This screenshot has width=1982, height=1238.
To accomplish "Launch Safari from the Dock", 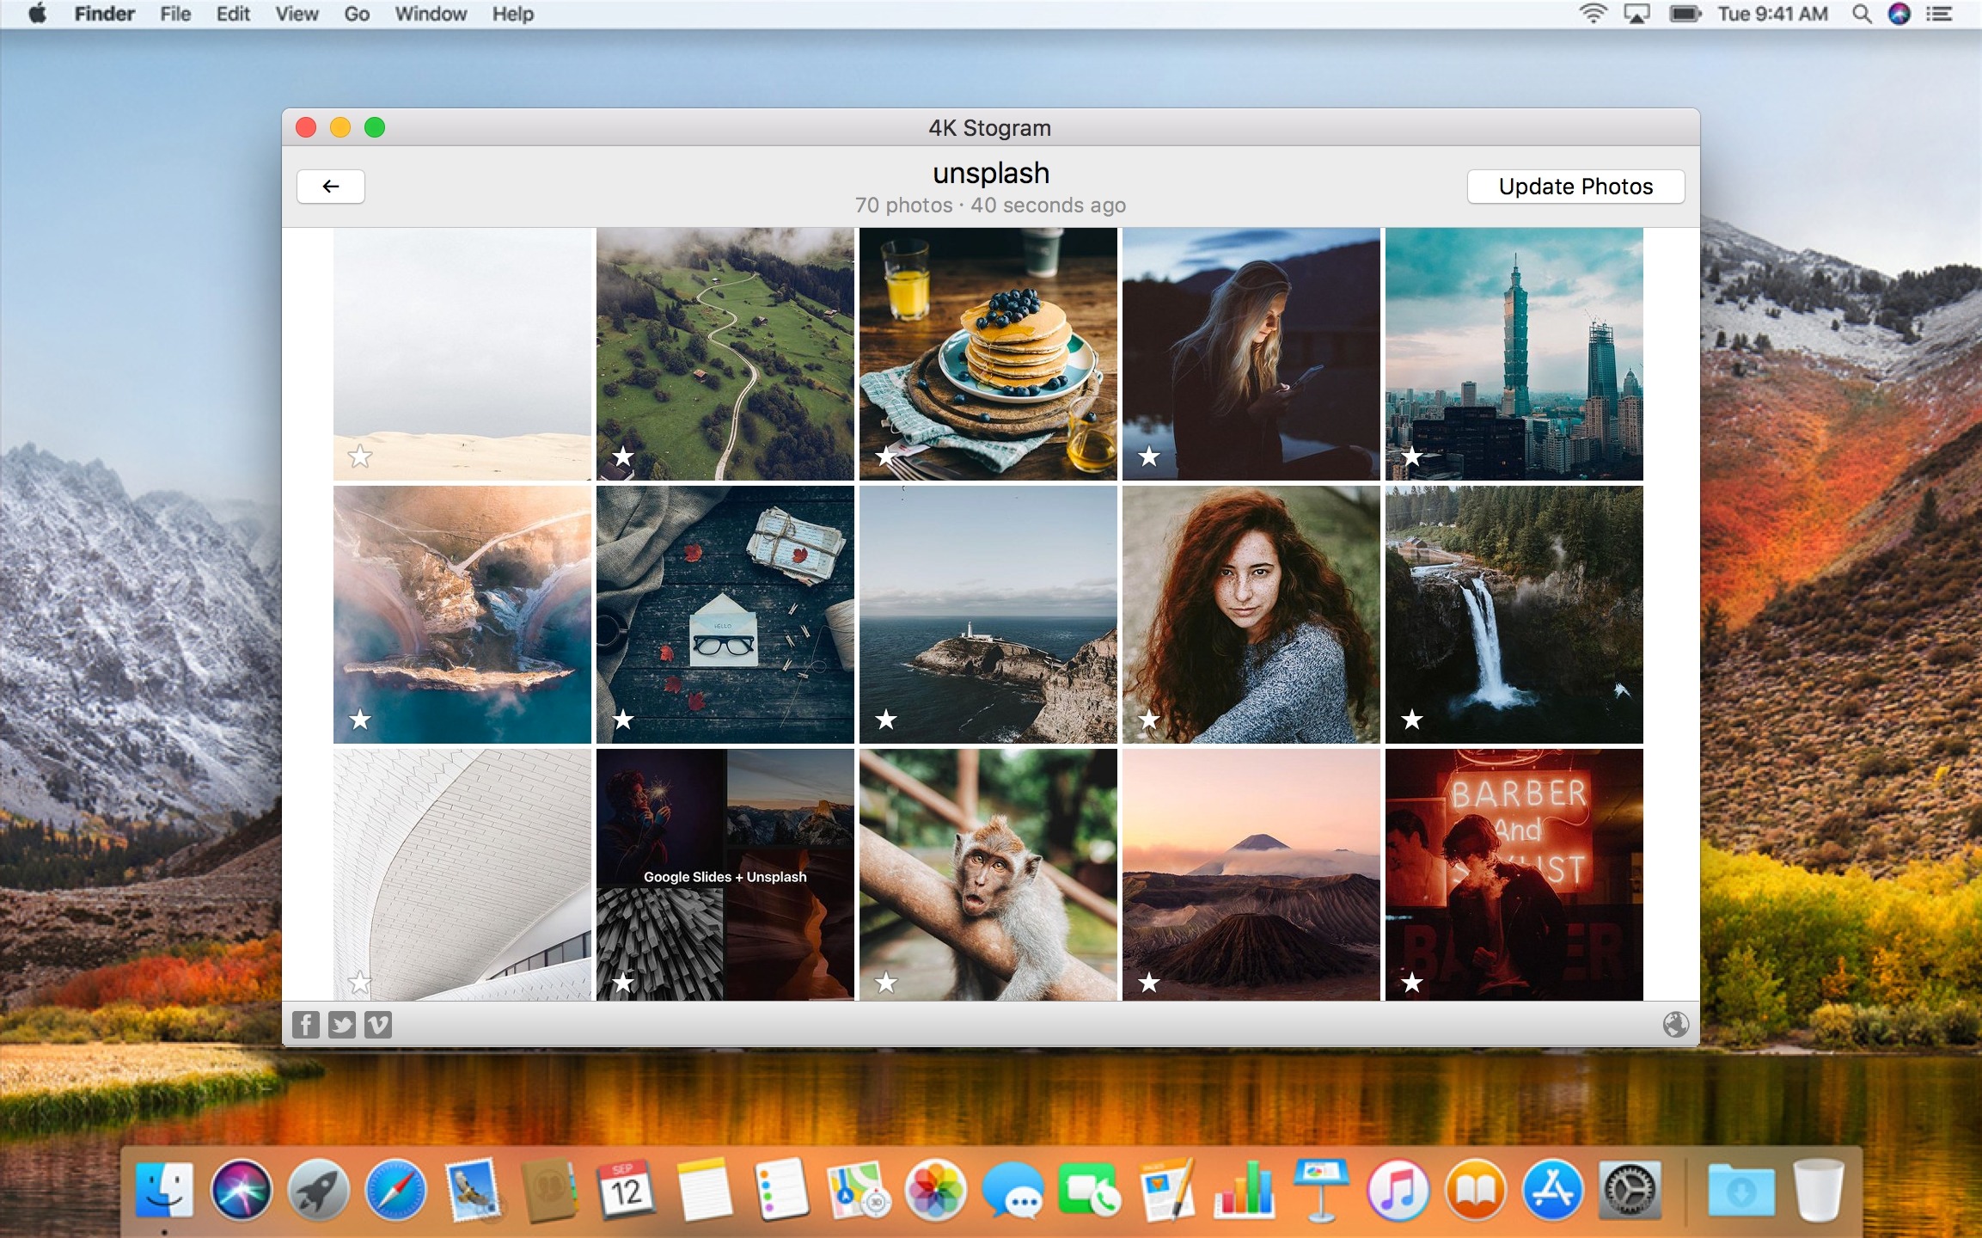I will click(395, 1191).
